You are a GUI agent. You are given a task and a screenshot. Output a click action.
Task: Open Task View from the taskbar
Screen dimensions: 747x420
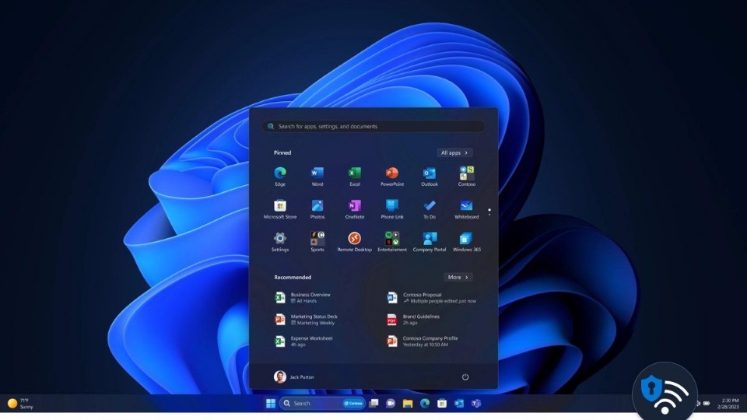pos(374,404)
